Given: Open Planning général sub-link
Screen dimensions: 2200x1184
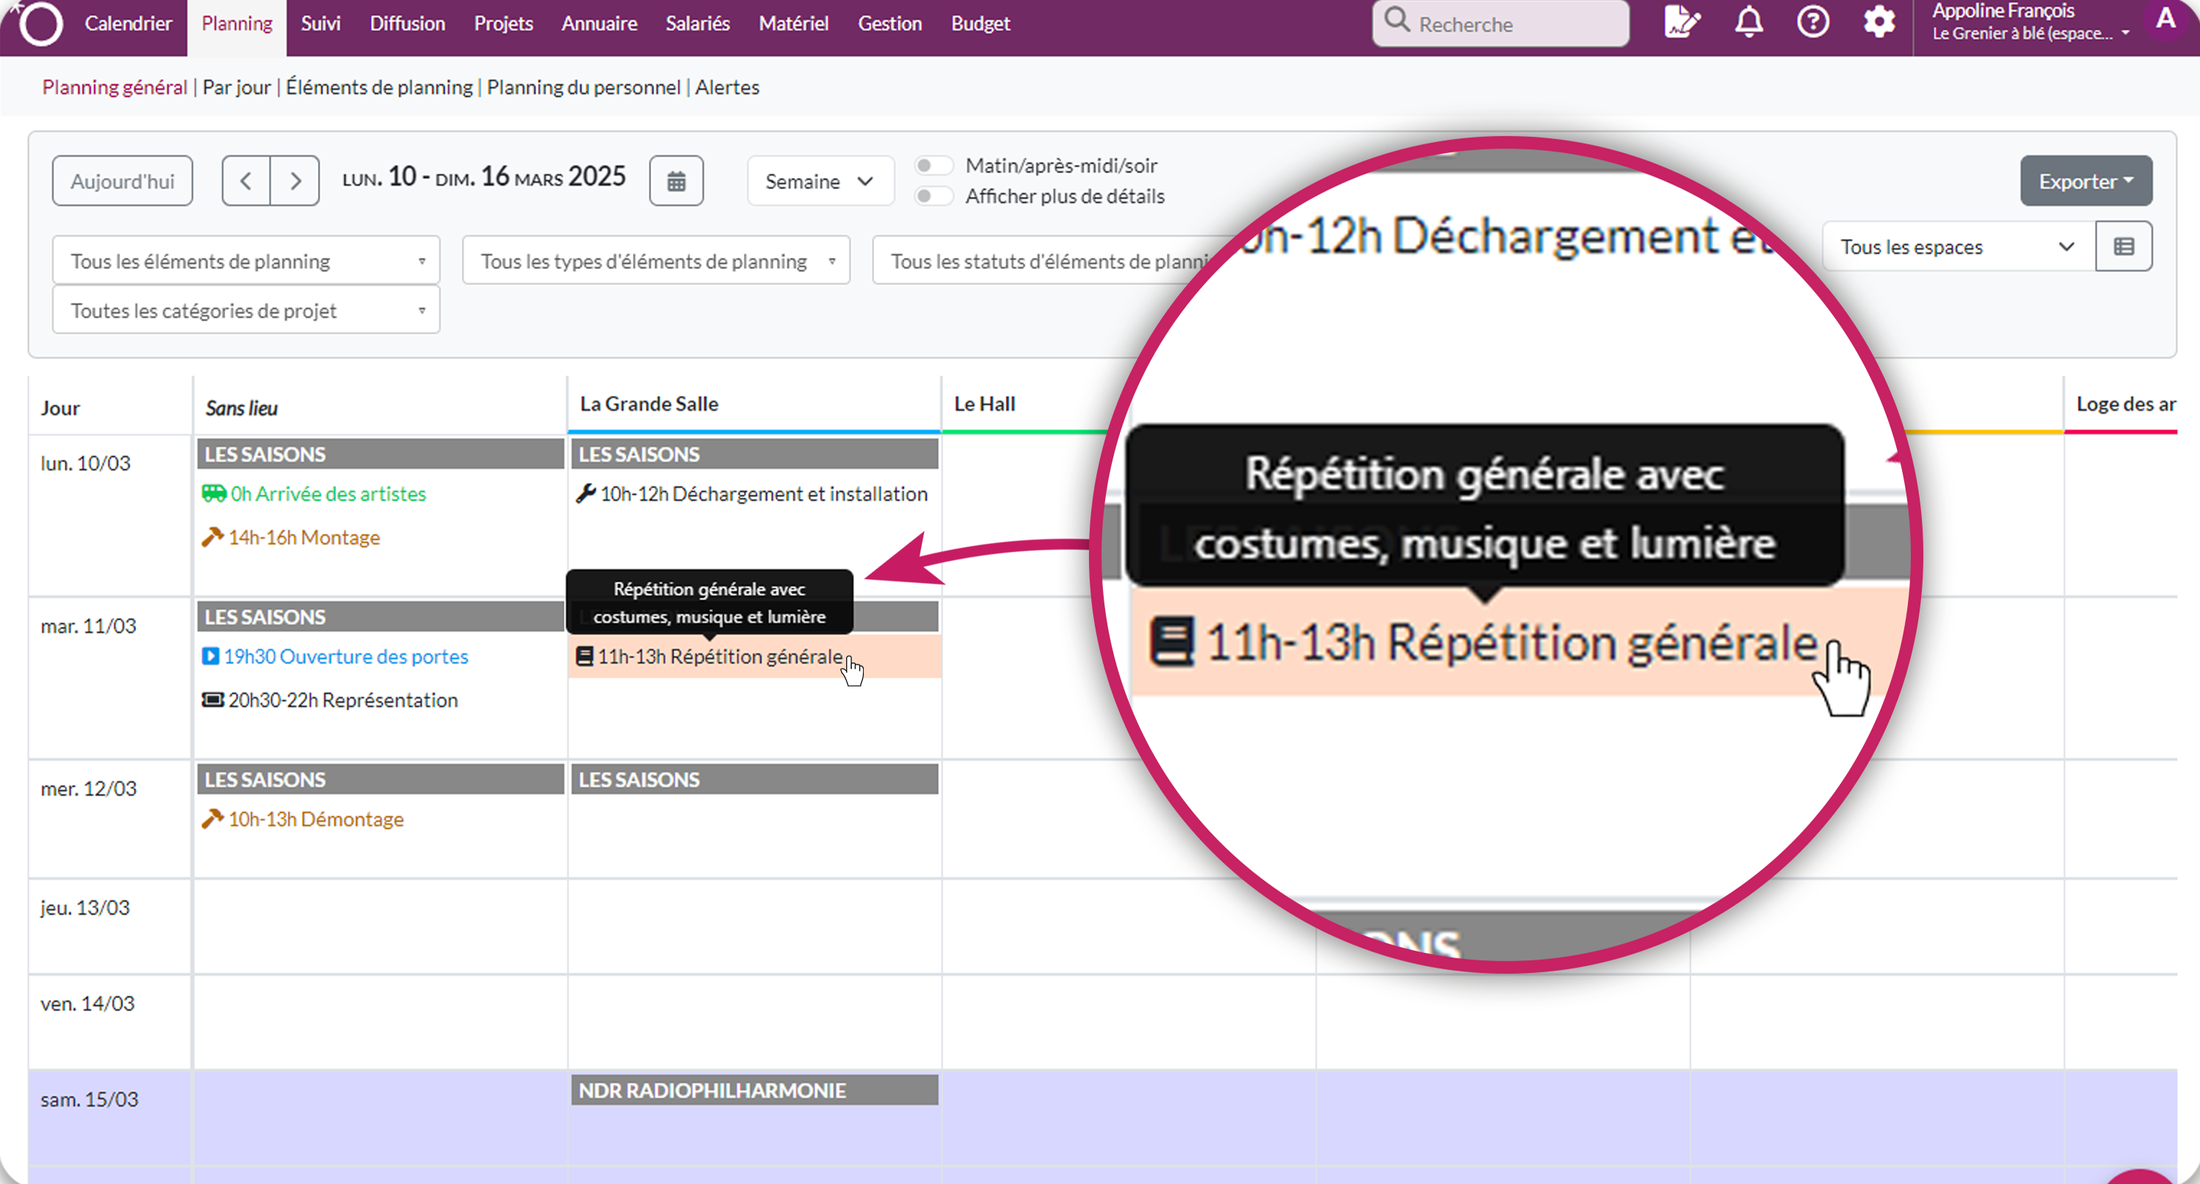Looking at the screenshot, I should tap(115, 87).
